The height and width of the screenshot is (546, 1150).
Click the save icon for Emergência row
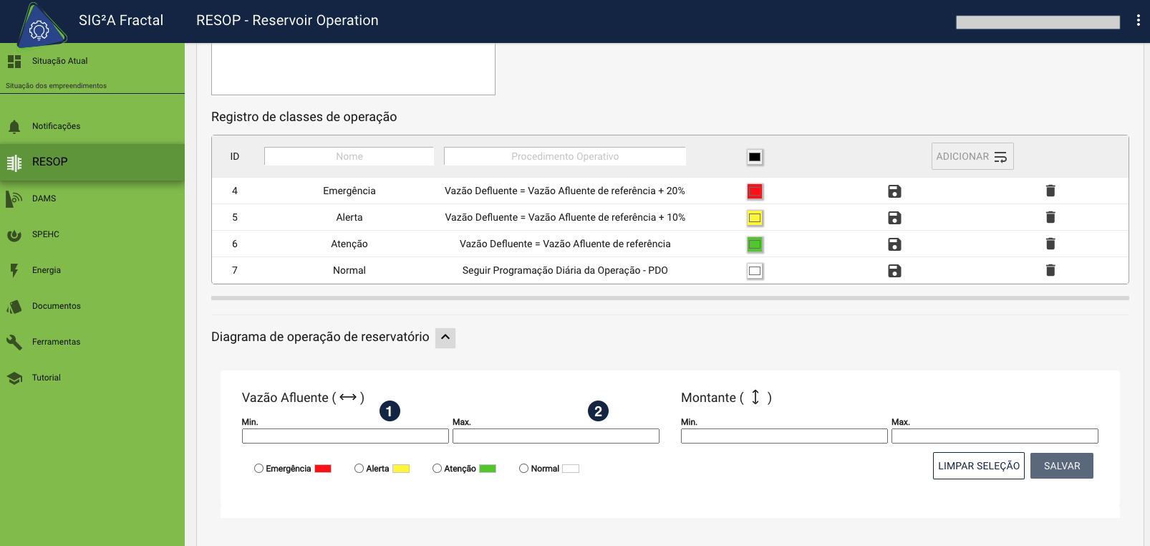pyautogui.click(x=894, y=191)
